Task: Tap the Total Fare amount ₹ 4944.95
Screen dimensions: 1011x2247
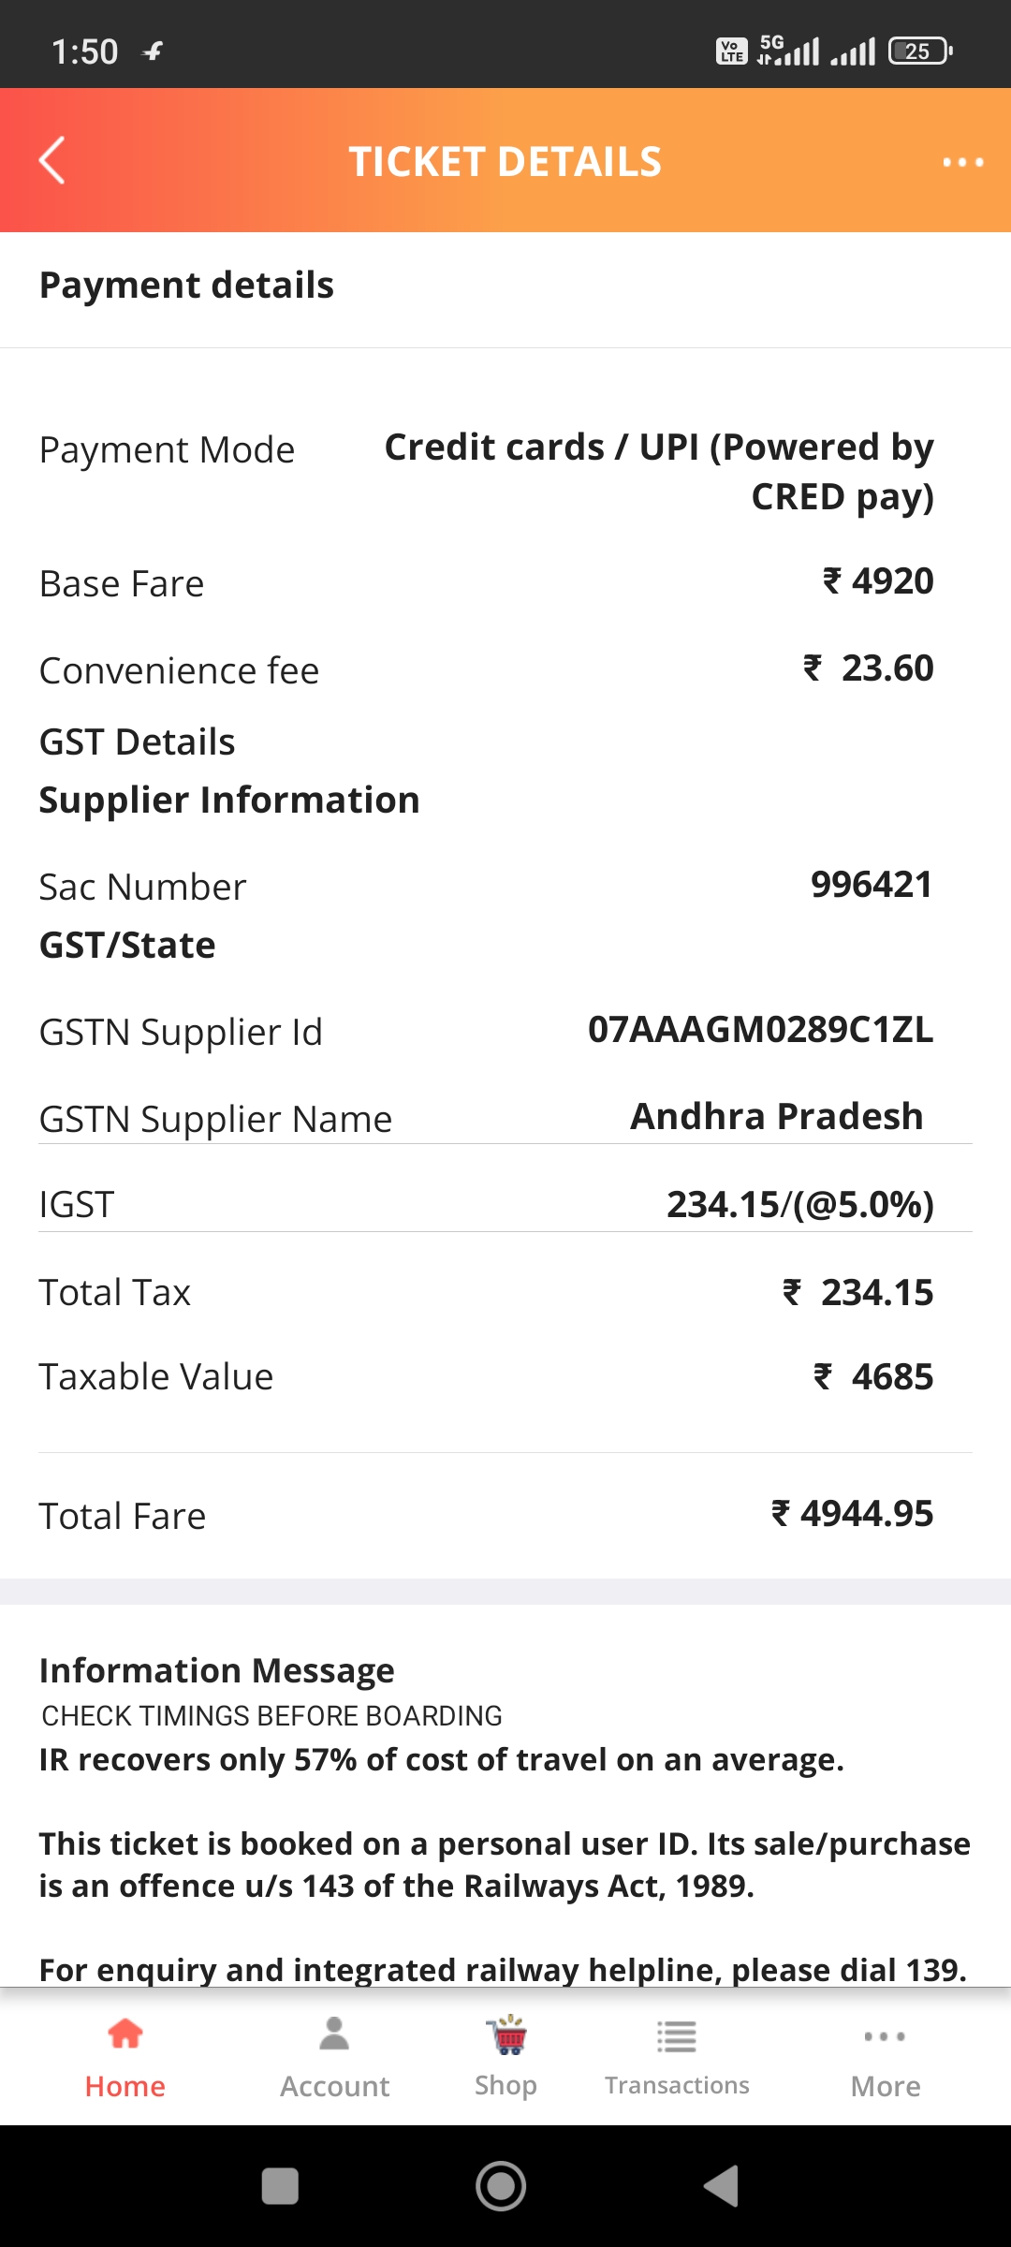Action: point(852,1514)
